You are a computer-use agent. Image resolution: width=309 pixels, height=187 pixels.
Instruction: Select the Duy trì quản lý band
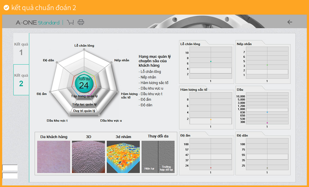(84, 111)
